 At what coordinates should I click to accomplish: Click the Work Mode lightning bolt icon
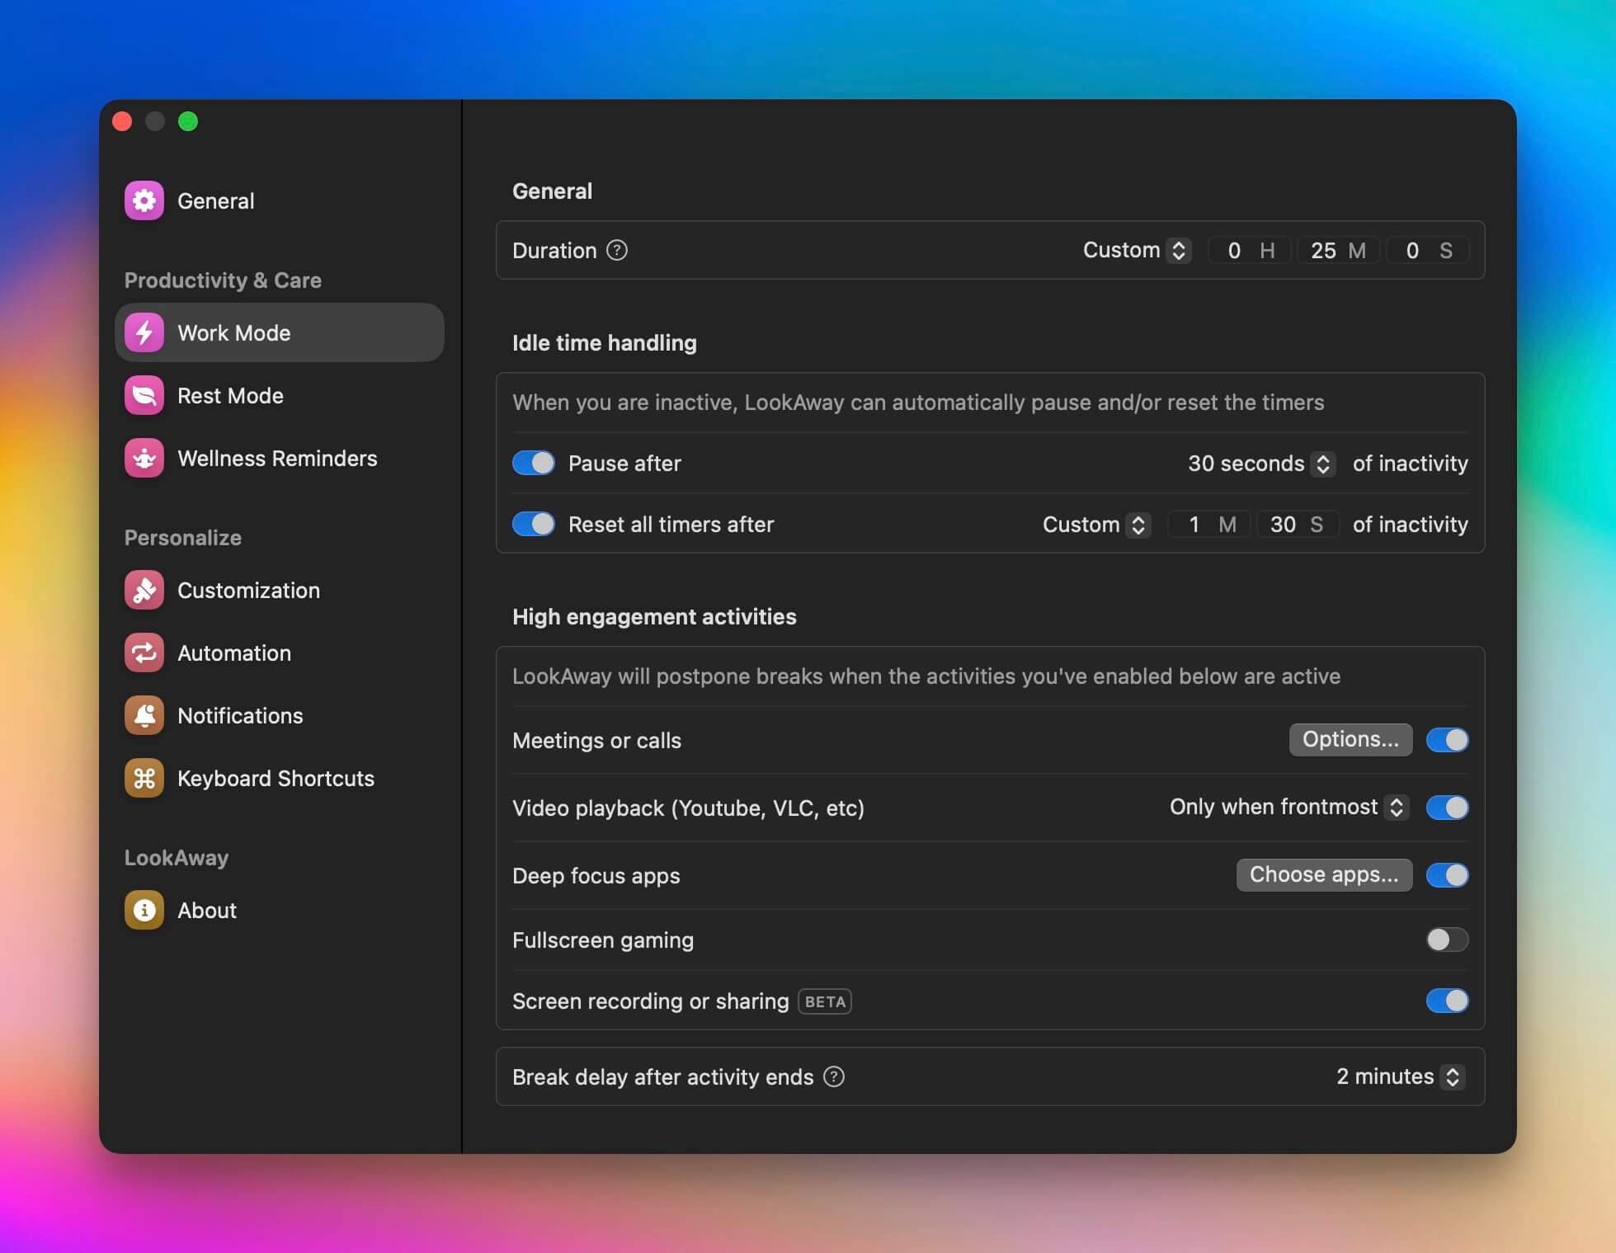point(144,332)
